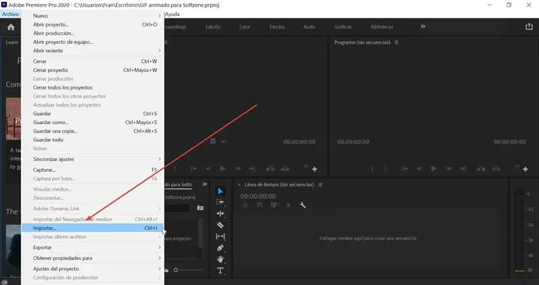This screenshot has width=539, height=285.
Task: Select the Razor tool
Action: pyautogui.click(x=220, y=225)
